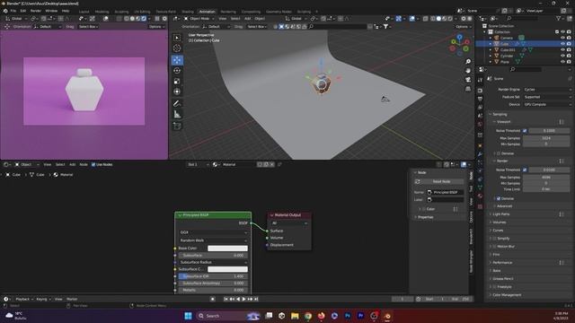Click the Windows Start button

188,316
